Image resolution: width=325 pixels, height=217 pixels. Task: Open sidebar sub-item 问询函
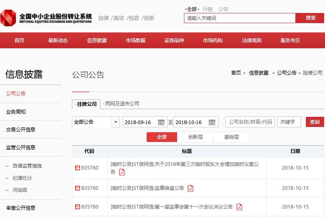(x=20, y=190)
